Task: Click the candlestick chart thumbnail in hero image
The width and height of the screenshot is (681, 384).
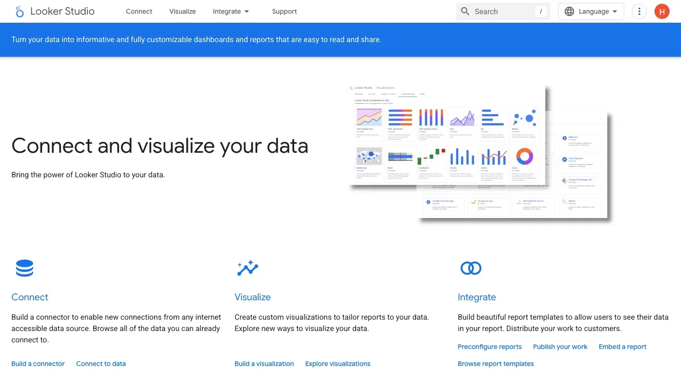Action: [431, 157]
